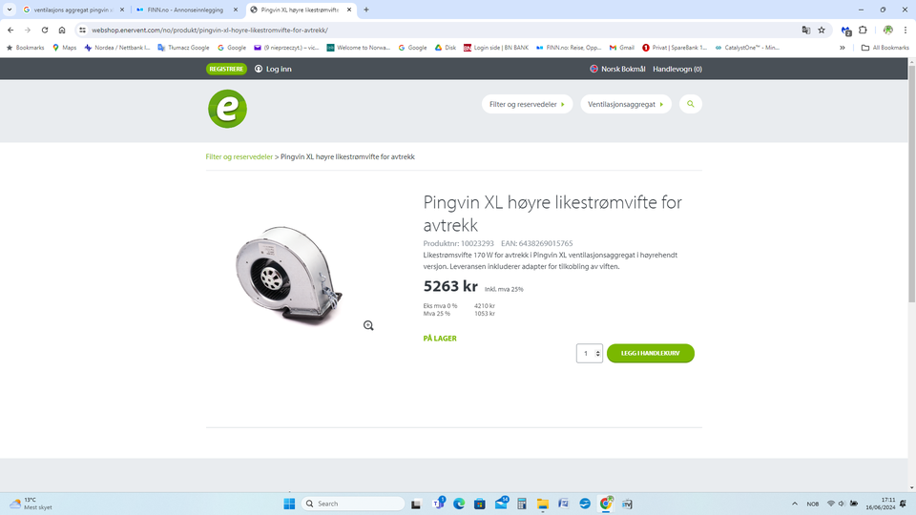916x515 pixels.
Task: Open the tab search dropdown arrow
Action: point(10,10)
